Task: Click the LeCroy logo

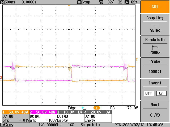Action: click(x=7, y=125)
